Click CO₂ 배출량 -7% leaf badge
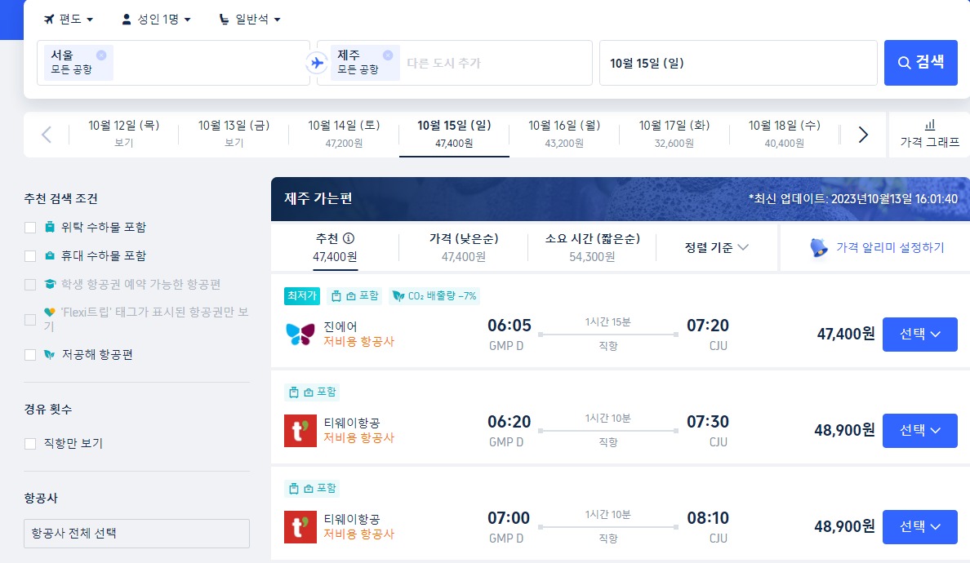Image resolution: width=970 pixels, height=563 pixels. pos(435,296)
